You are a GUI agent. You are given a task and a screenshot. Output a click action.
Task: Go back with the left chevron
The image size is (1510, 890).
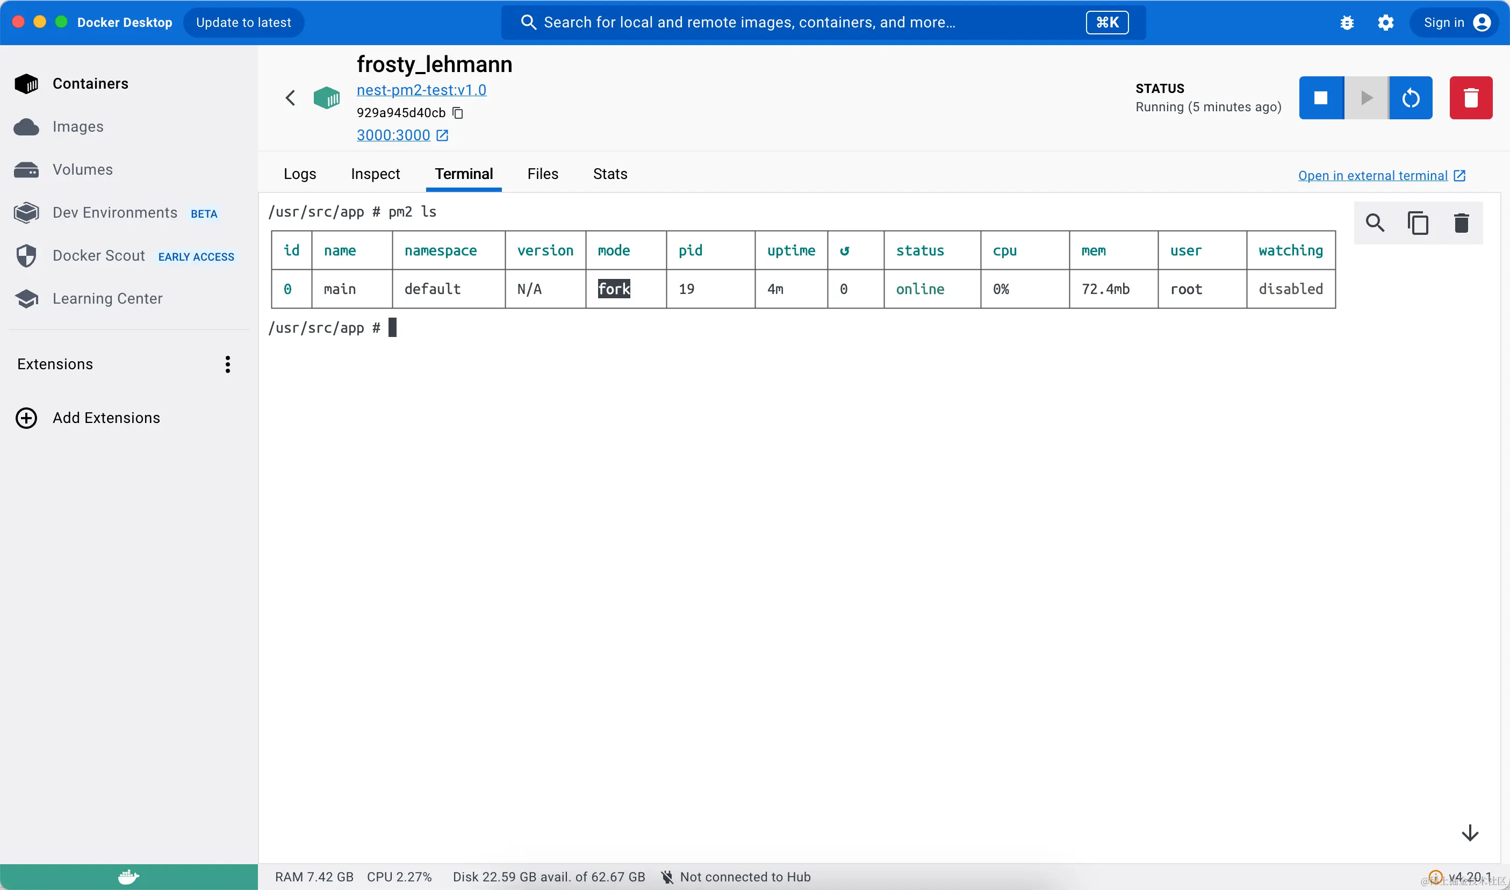click(290, 98)
